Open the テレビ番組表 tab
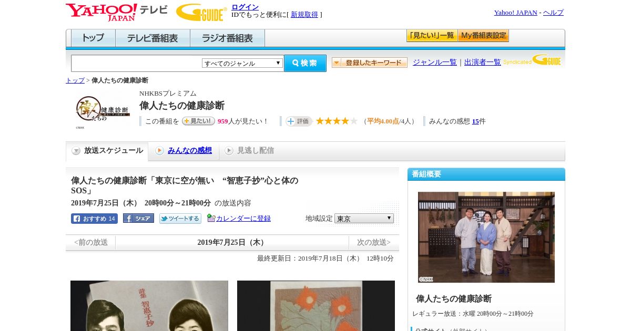631x331 pixels. [152, 38]
